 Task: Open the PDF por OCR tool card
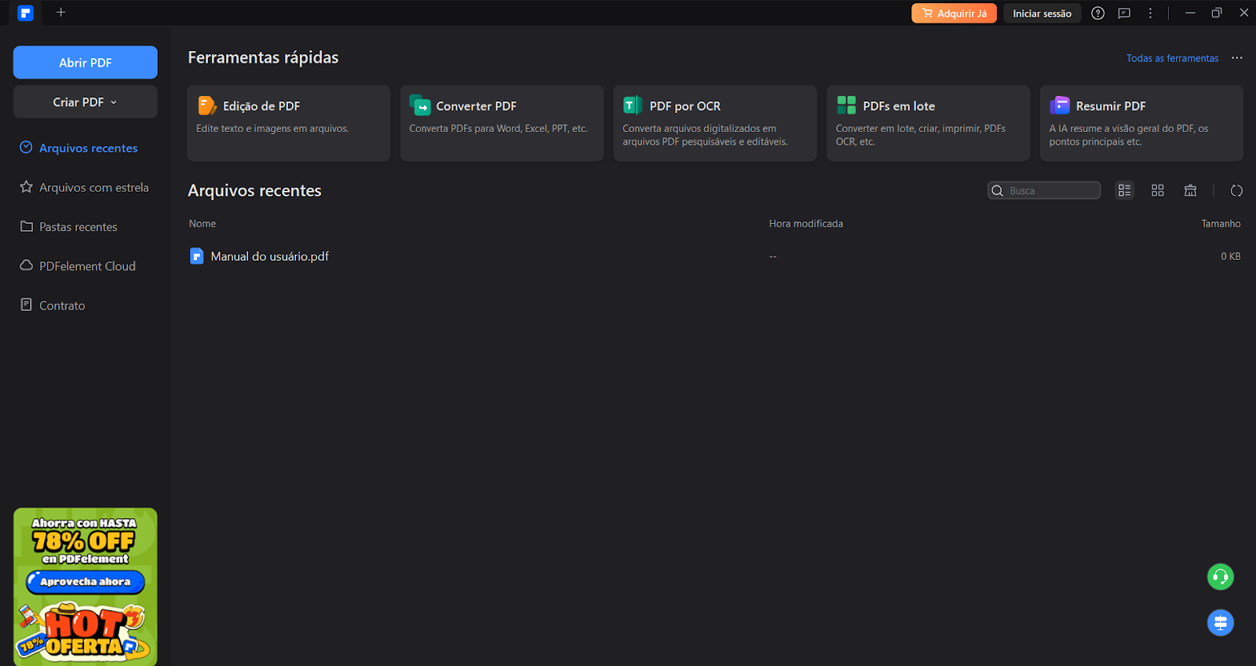(715, 123)
